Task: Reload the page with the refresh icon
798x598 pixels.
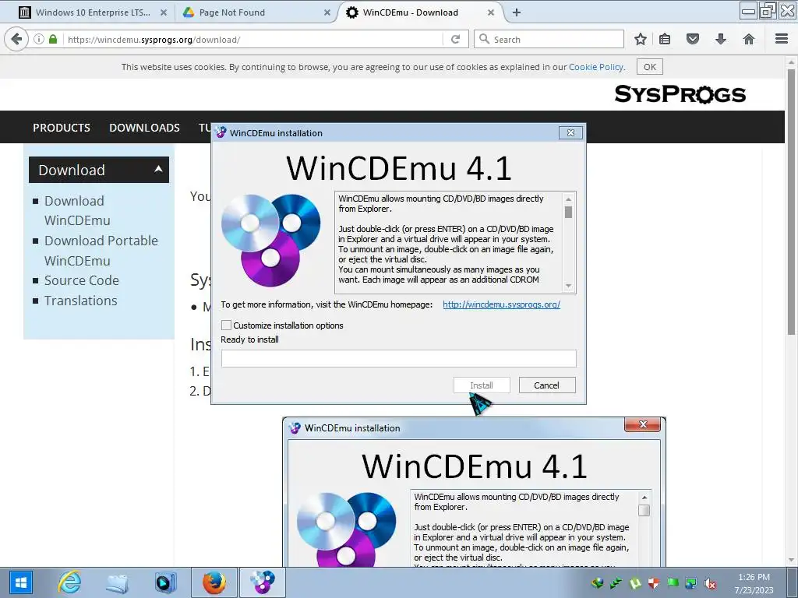Action: (455, 39)
